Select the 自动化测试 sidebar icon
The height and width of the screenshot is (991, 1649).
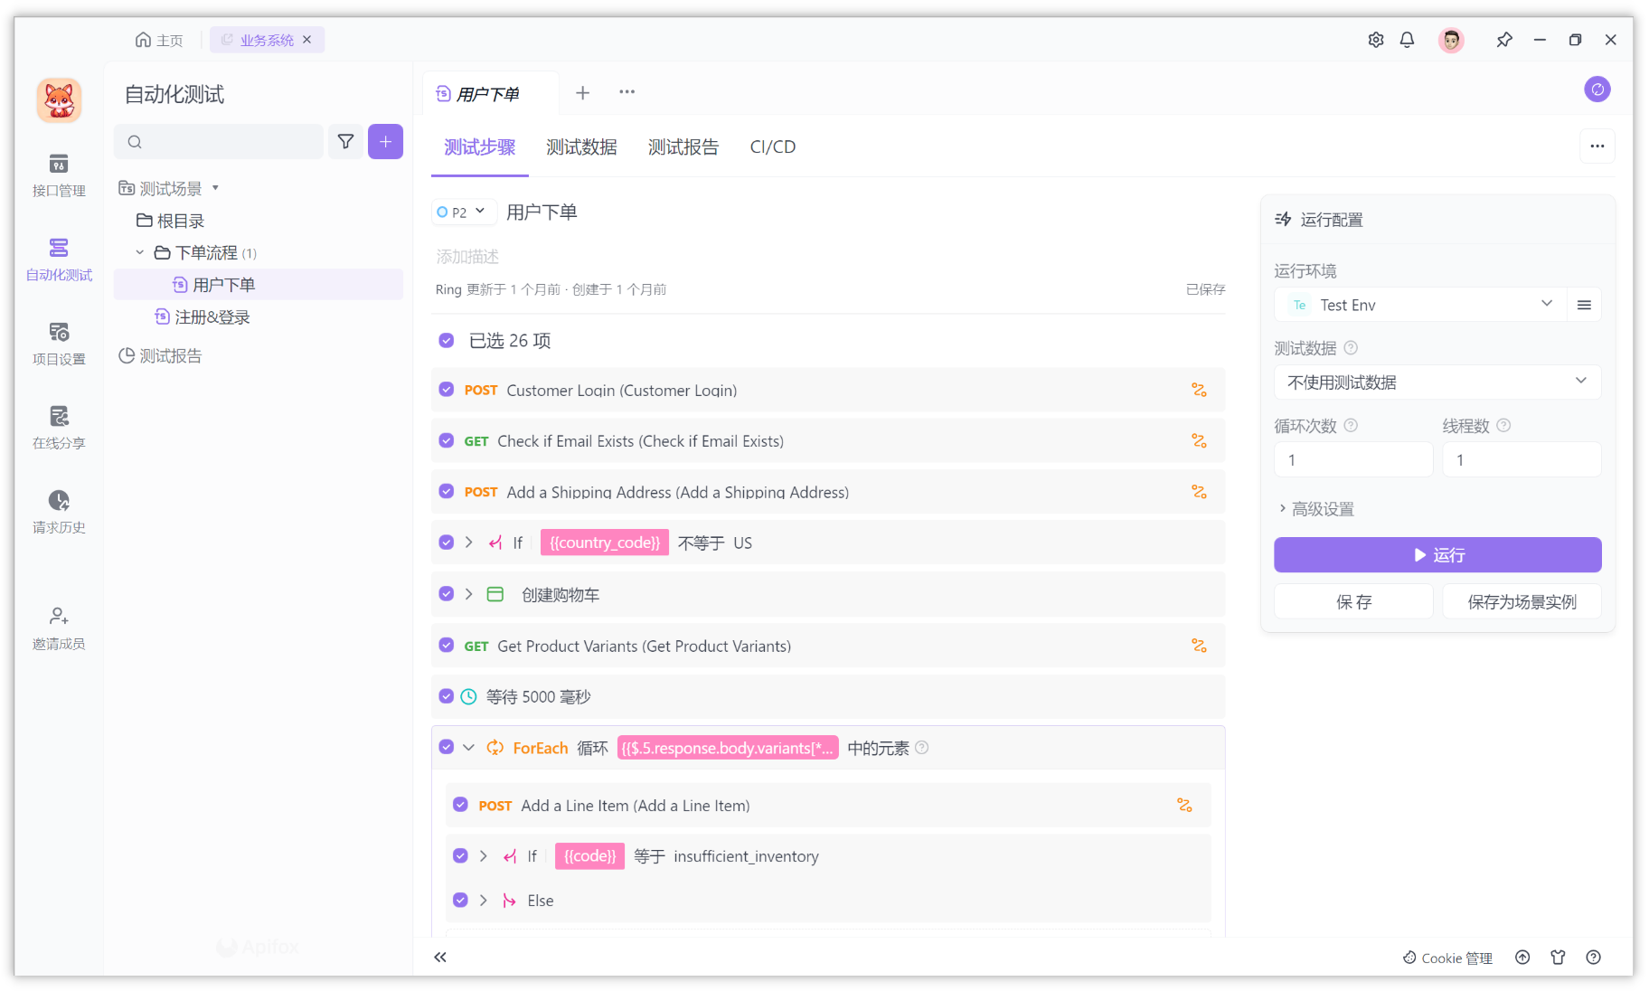[x=58, y=260]
